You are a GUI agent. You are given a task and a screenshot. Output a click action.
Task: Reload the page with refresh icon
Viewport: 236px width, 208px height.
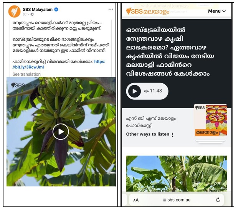point(218,200)
